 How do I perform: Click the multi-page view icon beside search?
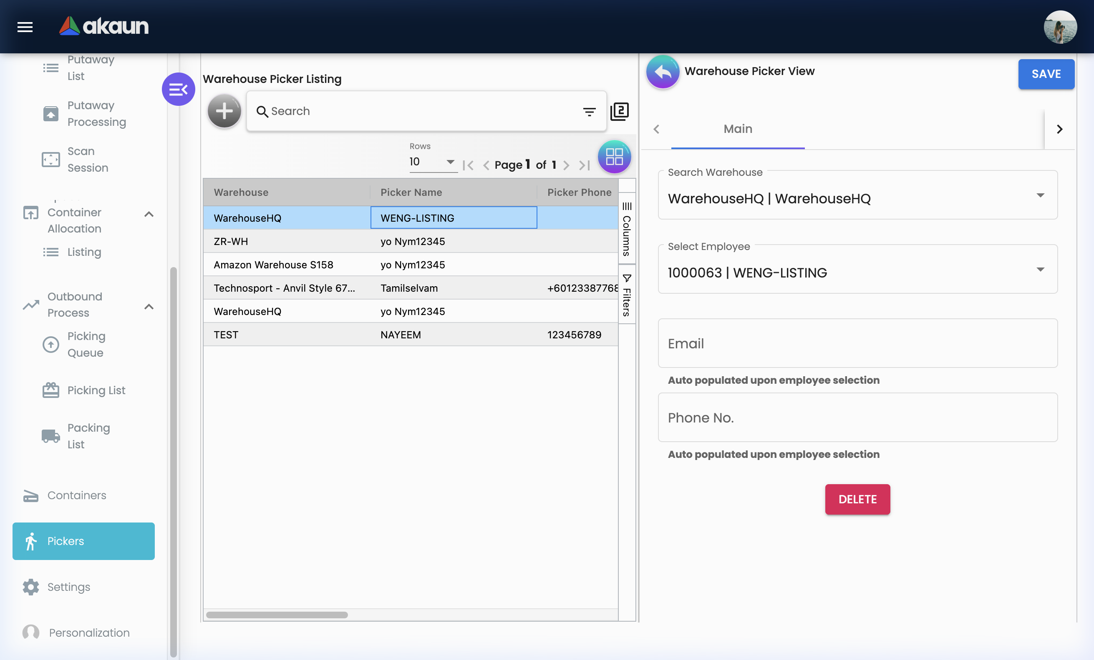(x=619, y=111)
